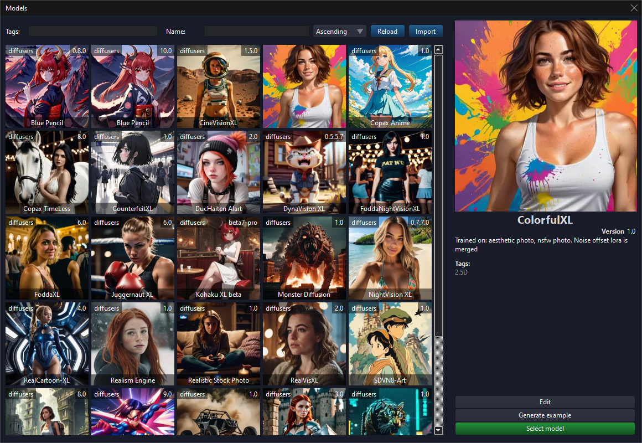This screenshot has height=443, width=642.
Task: Select the RealCartoon-XL model thumbnail
Action: point(47,344)
